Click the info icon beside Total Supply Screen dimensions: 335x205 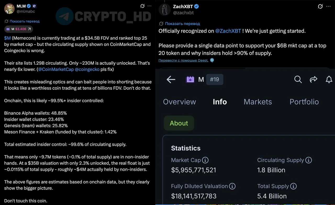click(x=293, y=186)
